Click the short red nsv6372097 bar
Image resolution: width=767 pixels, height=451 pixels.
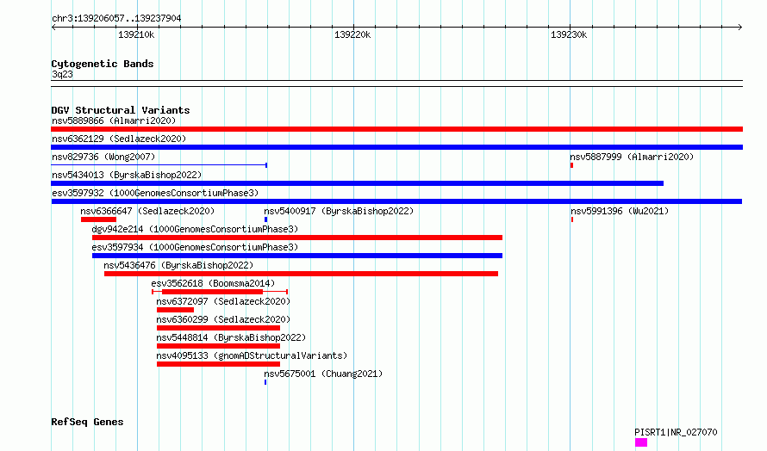(x=175, y=310)
